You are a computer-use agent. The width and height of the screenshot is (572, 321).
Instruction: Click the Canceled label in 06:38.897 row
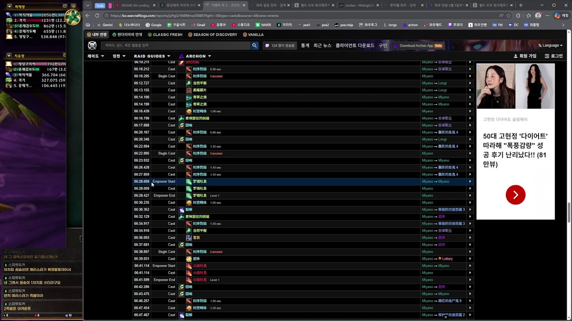click(x=216, y=252)
